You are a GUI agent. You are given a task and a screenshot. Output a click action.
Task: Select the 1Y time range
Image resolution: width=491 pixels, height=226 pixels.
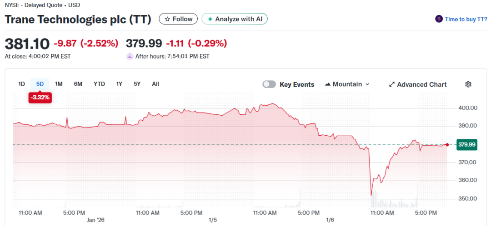(119, 84)
